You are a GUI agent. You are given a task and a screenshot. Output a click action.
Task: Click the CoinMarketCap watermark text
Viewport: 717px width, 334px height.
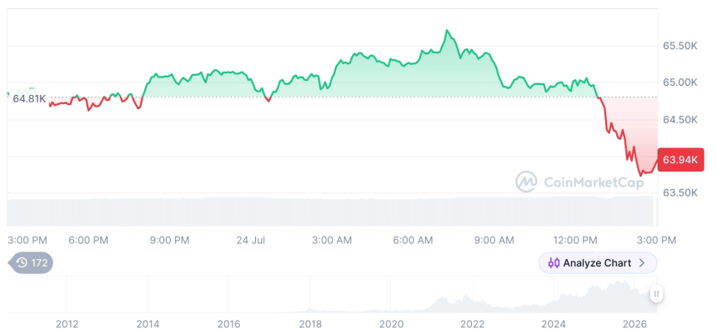594,182
